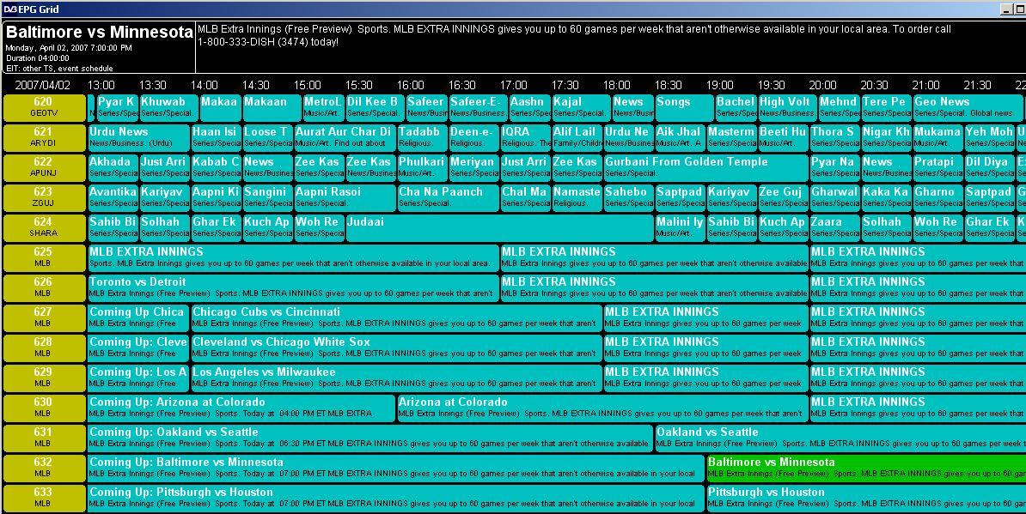Screen dimensions: 1026x514
Task: Minimize the EPG Grid window
Action: 1008,9
